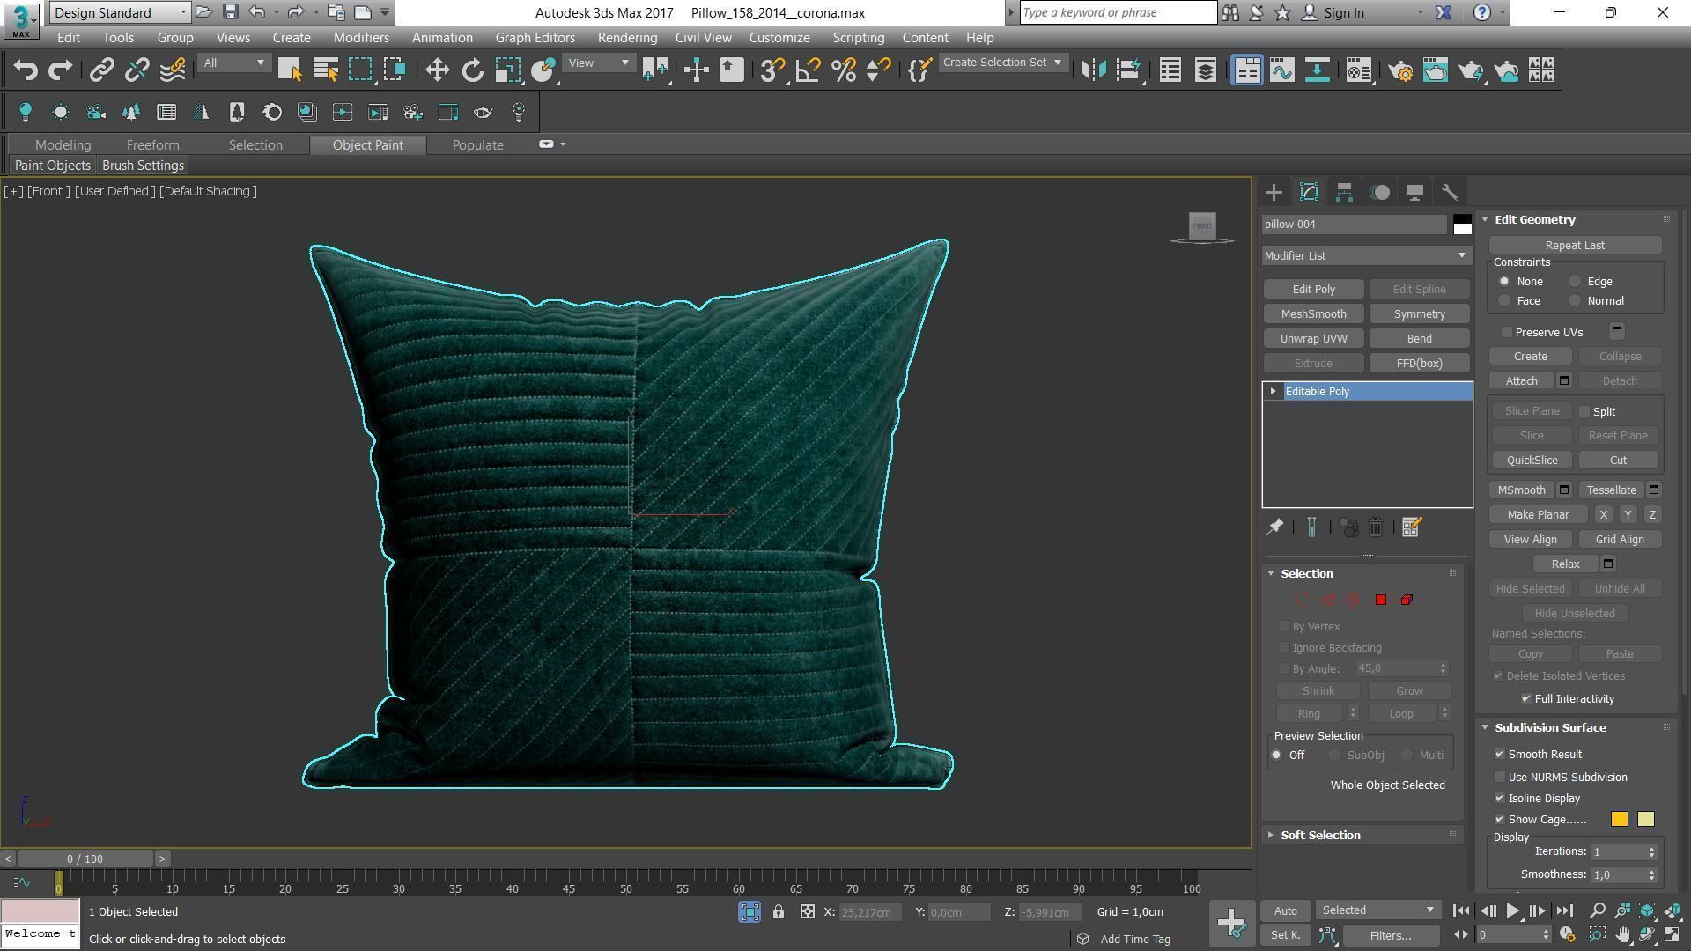Click Remove Modifier trash icon
This screenshot has height=951, width=1691.
coord(1376,527)
